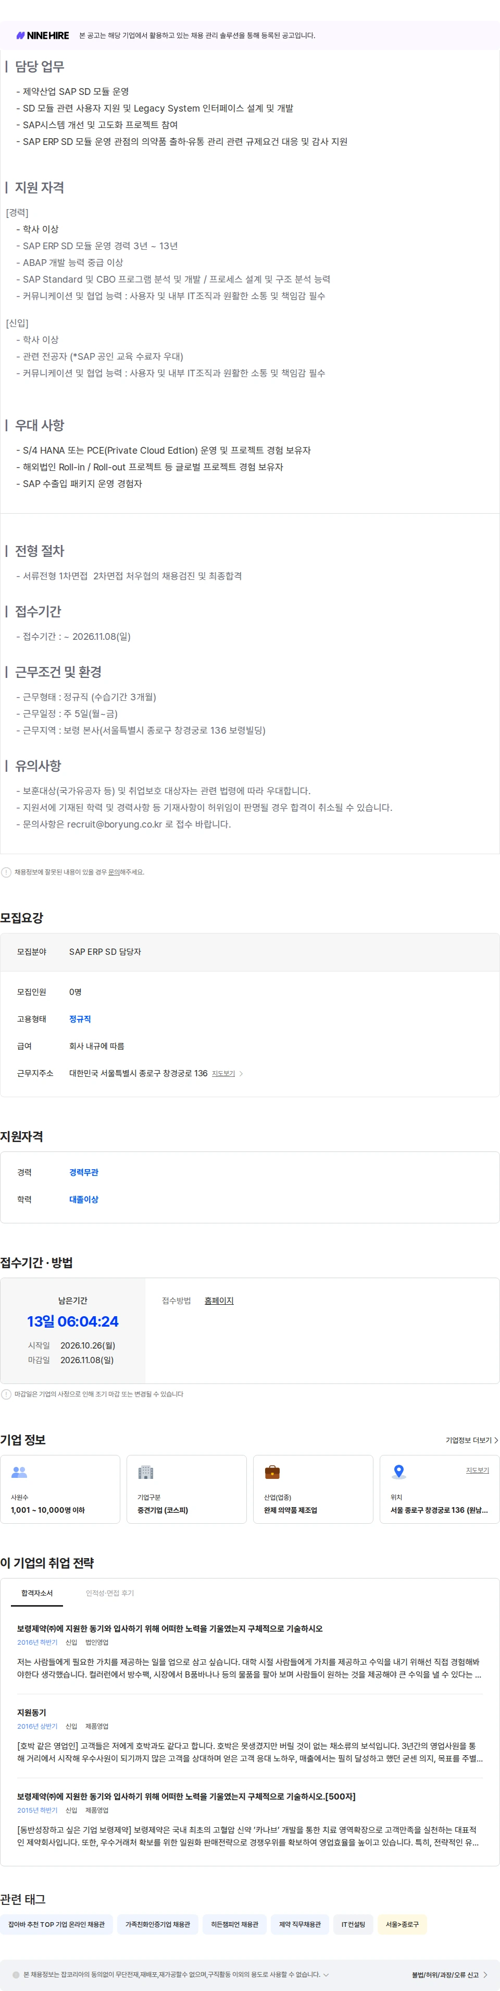Open the 2016년 하반기 법인영업 essay title

[170, 1629]
